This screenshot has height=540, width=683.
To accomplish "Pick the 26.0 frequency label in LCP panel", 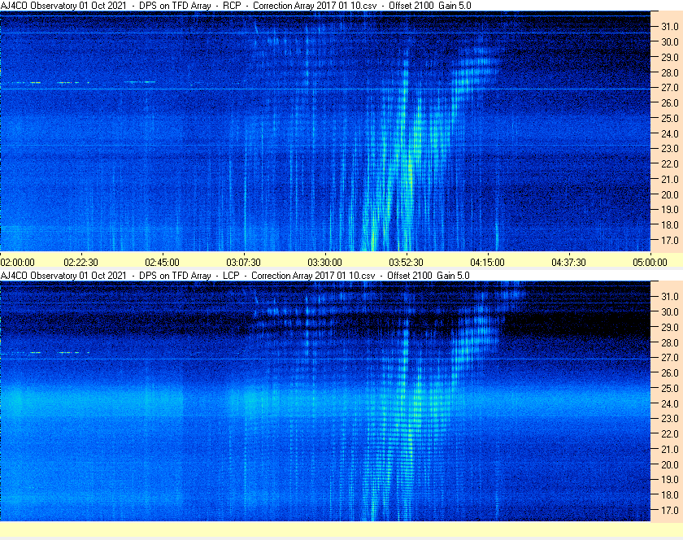I will [x=670, y=373].
